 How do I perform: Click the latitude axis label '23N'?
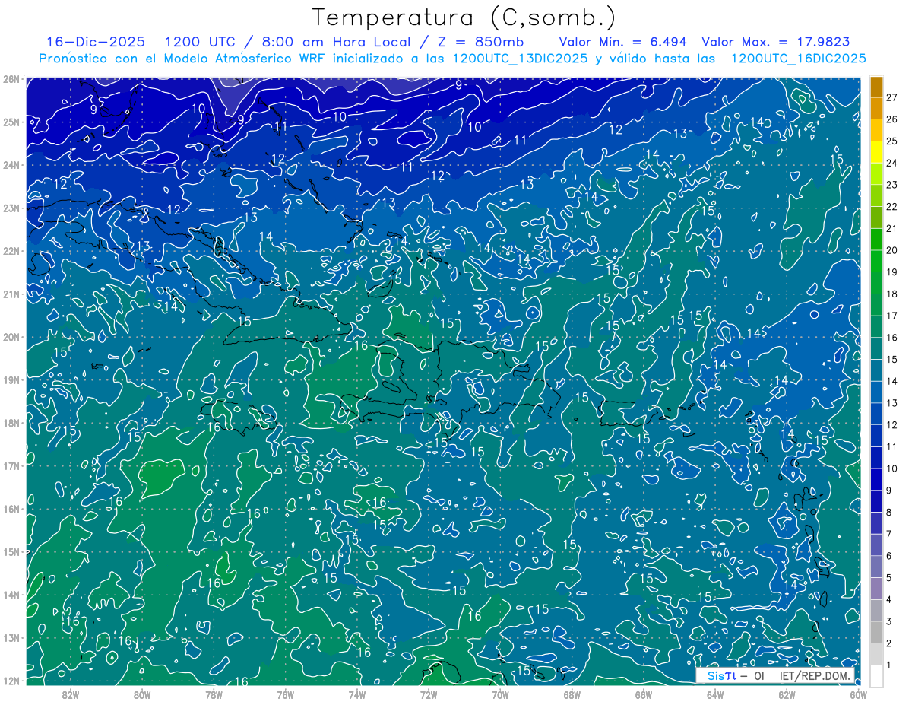tap(11, 208)
